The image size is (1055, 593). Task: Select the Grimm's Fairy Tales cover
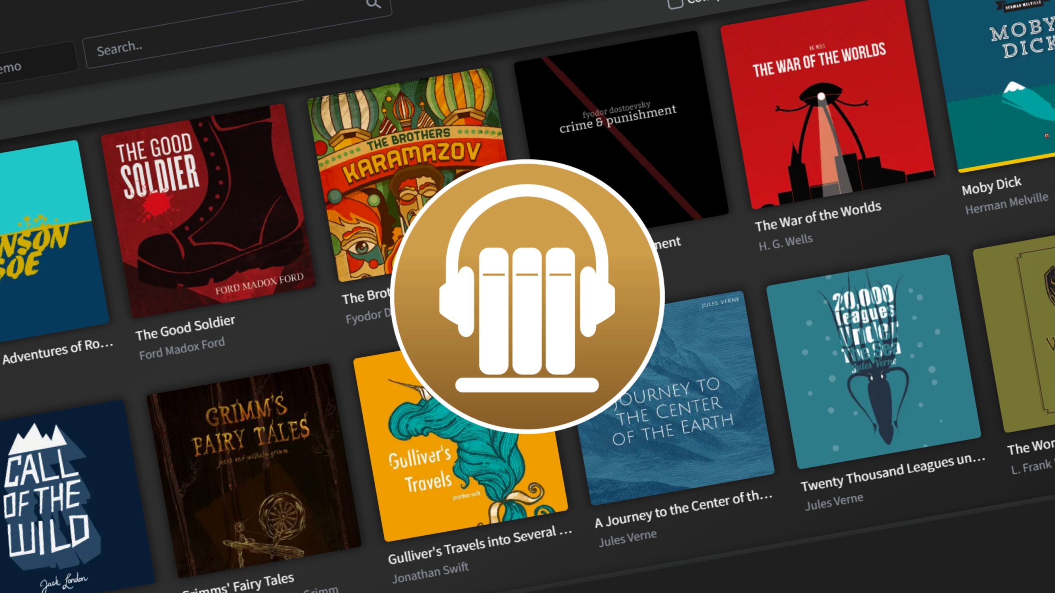pos(254,470)
